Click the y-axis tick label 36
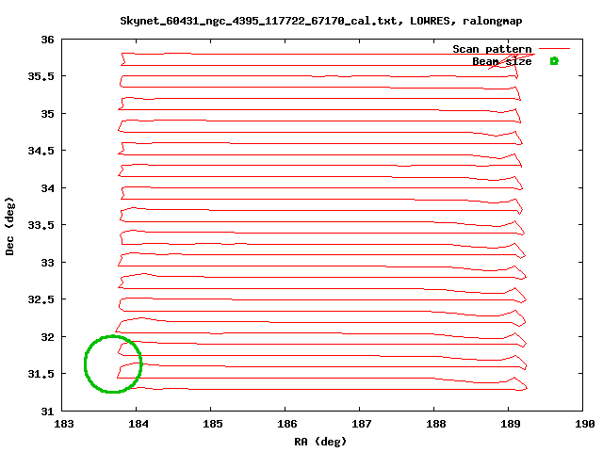603x452 pixels. pos(48,40)
